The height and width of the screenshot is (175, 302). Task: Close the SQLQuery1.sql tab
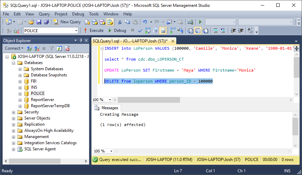pyautogui.click(x=173, y=41)
